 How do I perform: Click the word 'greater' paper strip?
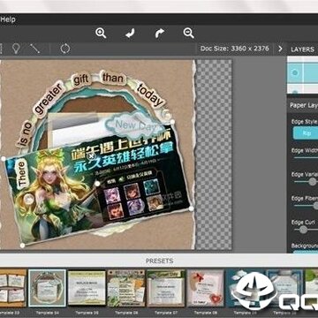pos(49,99)
